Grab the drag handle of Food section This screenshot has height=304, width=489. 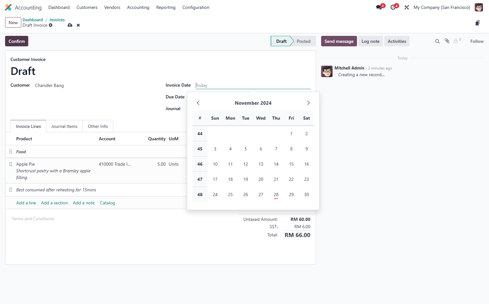point(10,152)
